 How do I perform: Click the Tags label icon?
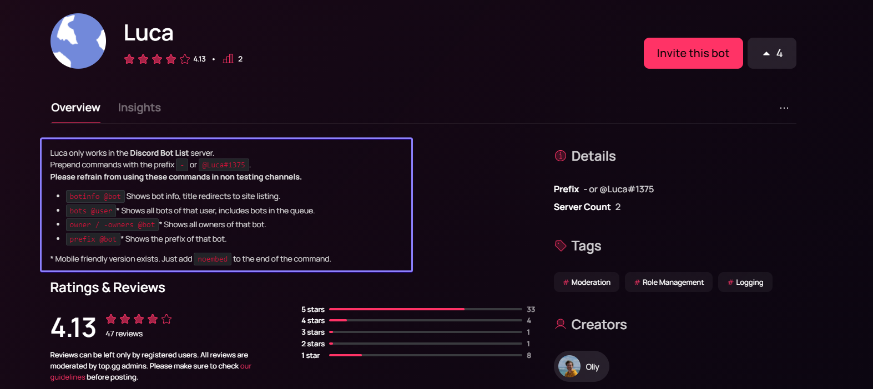tap(561, 245)
